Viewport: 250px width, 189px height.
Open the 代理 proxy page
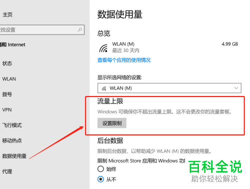click(x=7, y=171)
